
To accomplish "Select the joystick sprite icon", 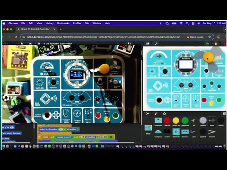I will [x=203, y=132].
